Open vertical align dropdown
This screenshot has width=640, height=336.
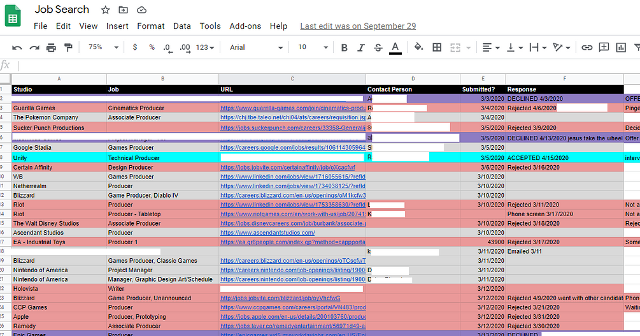coord(515,47)
